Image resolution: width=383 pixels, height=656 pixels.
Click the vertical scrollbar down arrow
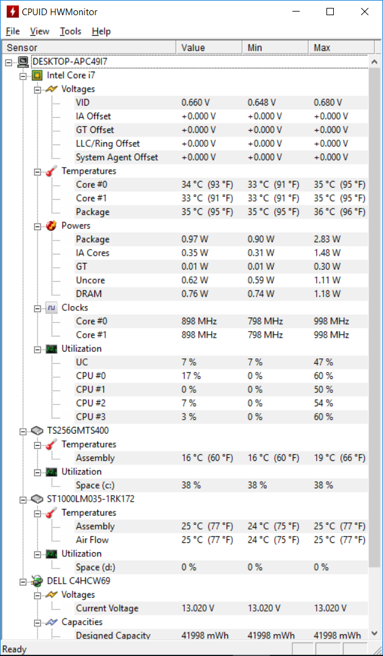(x=374, y=634)
